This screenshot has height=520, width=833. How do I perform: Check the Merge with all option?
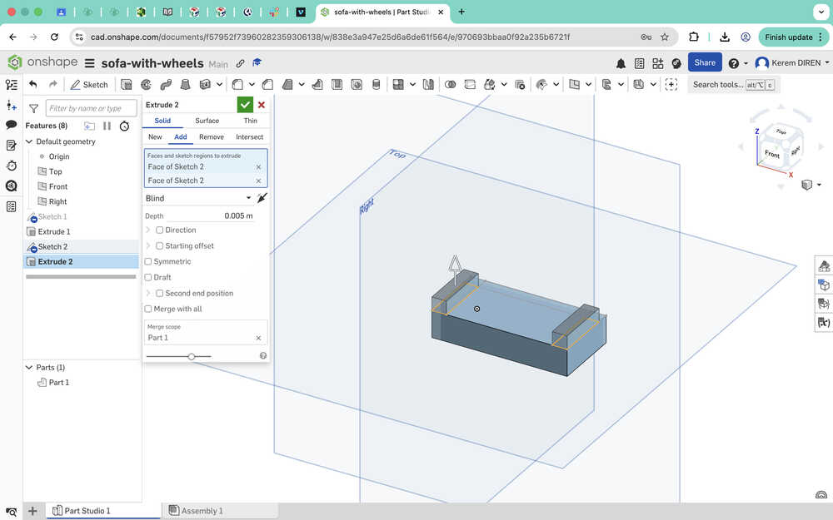pos(148,309)
